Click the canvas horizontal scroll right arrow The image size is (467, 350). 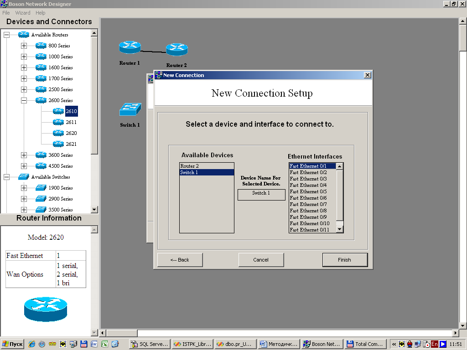pyautogui.click(x=456, y=333)
